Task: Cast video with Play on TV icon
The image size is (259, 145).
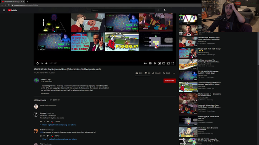Action: point(168,63)
